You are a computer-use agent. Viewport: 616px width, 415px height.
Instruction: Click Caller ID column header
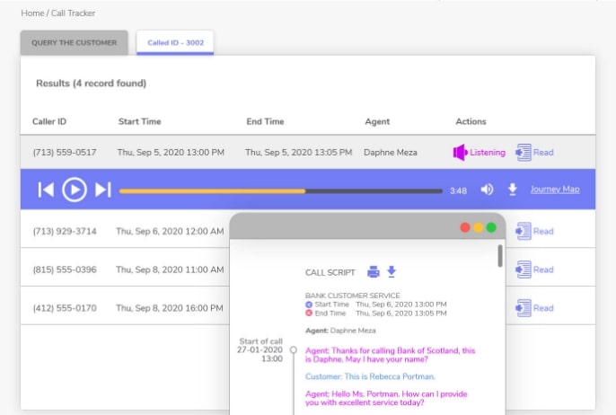49,121
